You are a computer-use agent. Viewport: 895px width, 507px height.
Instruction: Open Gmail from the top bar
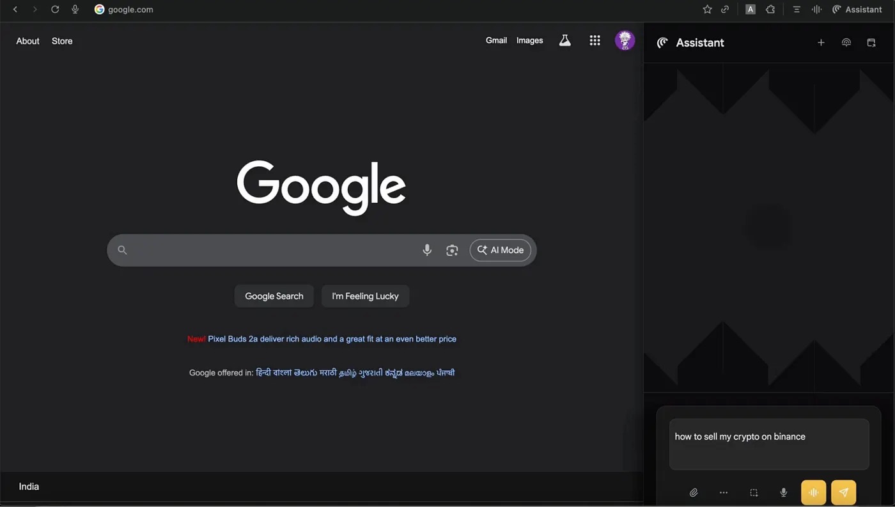click(x=496, y=40)
